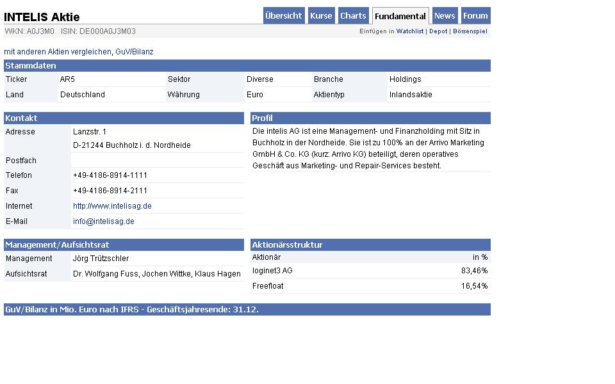
Task: Click the Management/Aufsichtsrat section header
Action: pyautogui.click(x=124, y=244)
